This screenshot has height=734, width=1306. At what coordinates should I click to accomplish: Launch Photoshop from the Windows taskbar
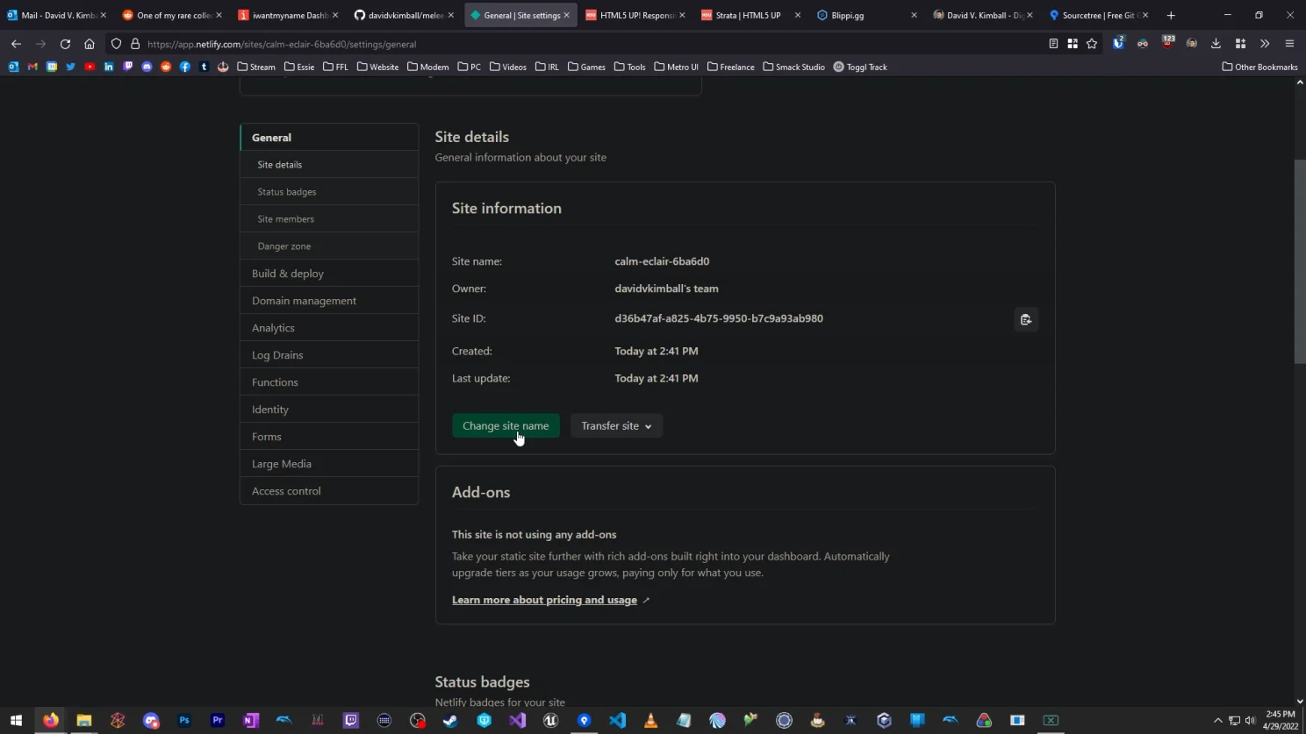point(183,721)
